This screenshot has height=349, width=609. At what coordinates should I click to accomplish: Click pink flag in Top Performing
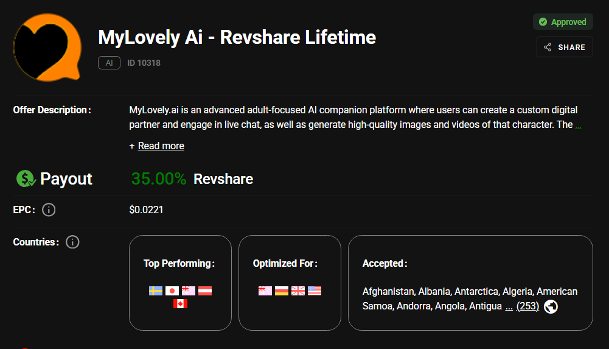189,291
